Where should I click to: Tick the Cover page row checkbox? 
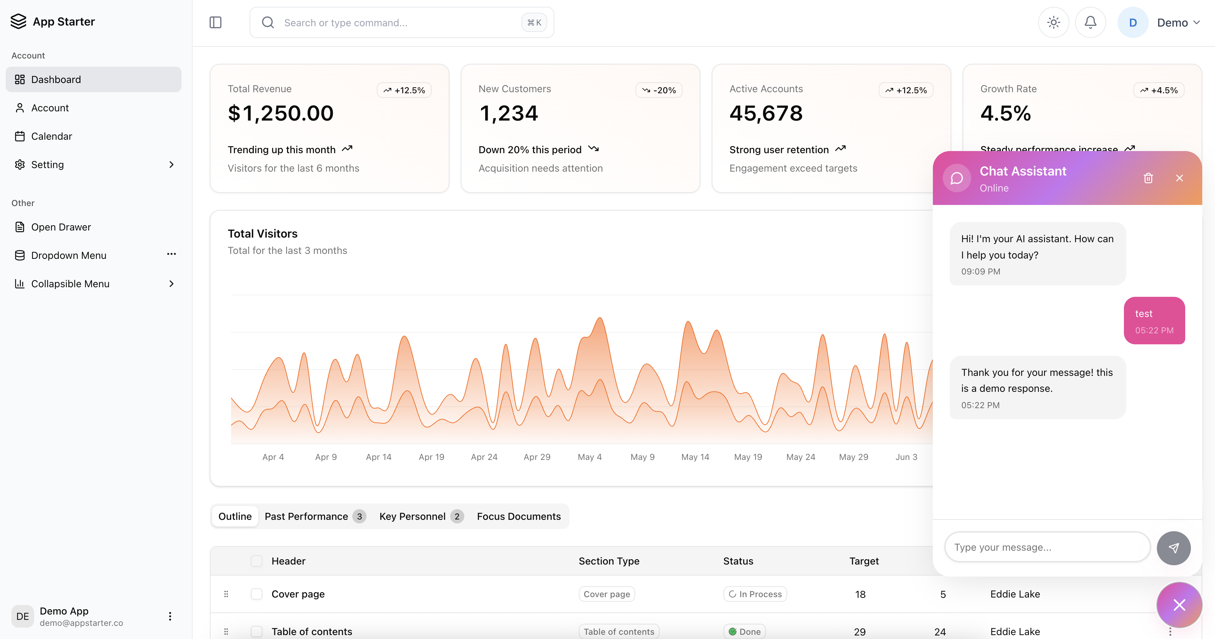pyautogui.click(x=257, y=594)
